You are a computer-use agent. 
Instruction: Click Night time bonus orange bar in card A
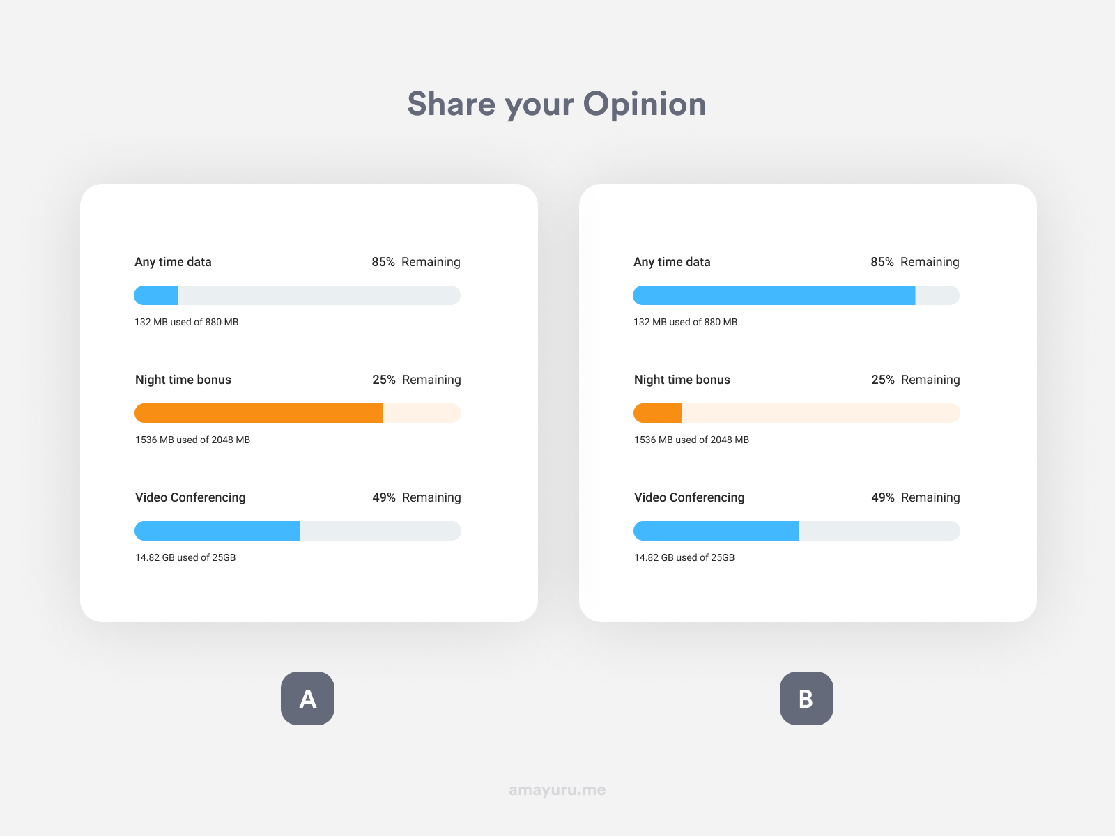point(259,413)
